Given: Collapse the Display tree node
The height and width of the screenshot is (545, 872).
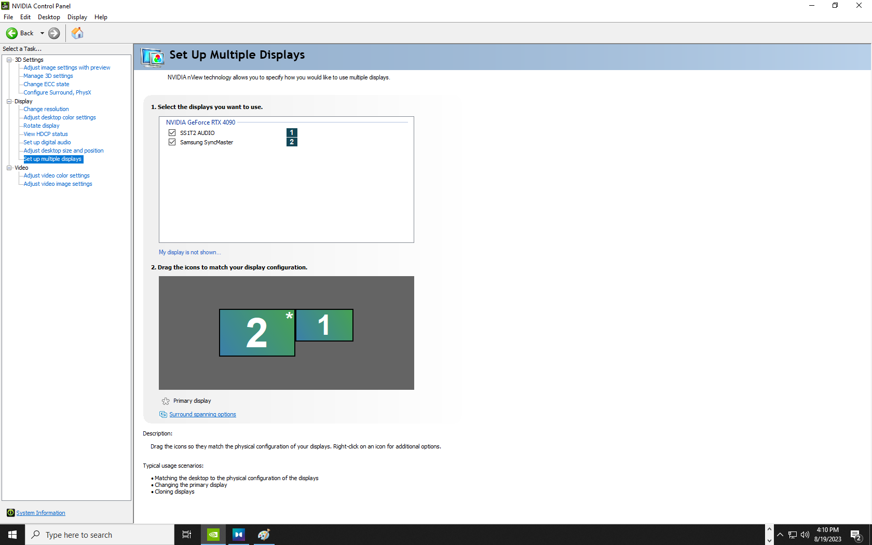Looking at the screenshot, I should coord(9,101).
